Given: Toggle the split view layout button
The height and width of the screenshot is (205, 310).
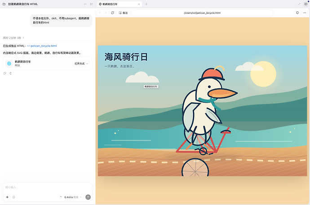Looking at the screenshot, I should point(306,4).
